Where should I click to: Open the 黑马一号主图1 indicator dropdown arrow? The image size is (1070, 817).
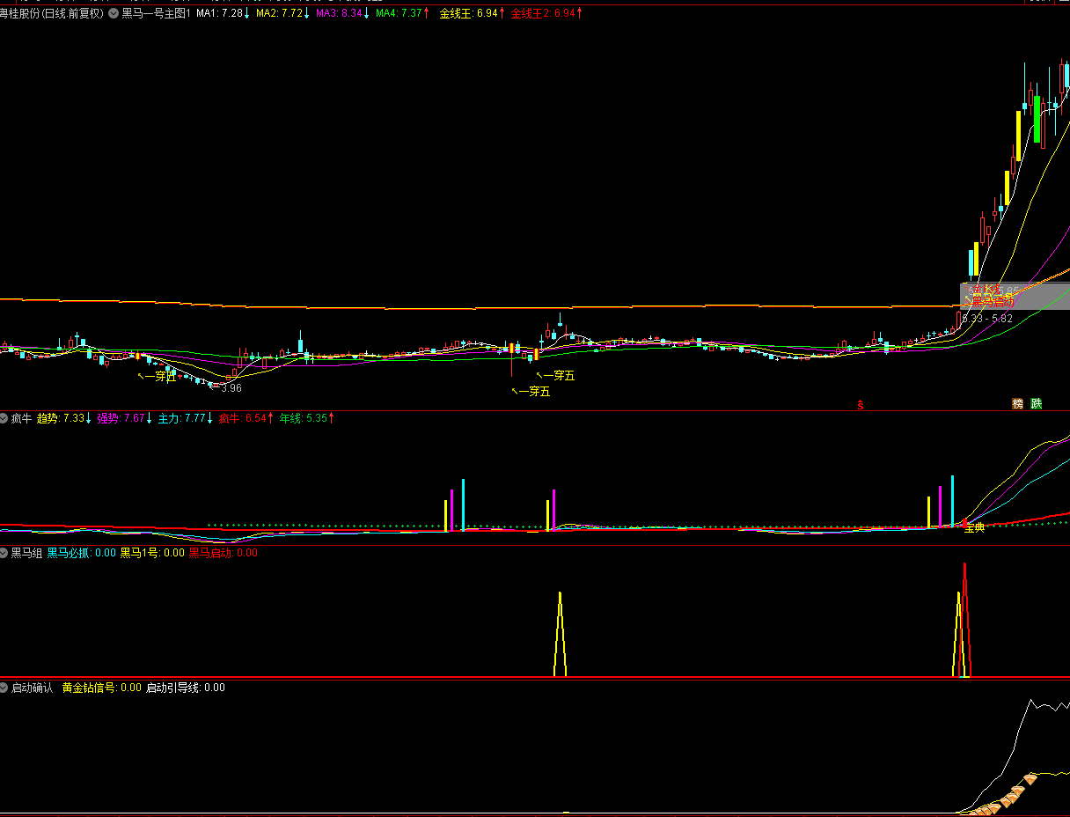point(114,14)
